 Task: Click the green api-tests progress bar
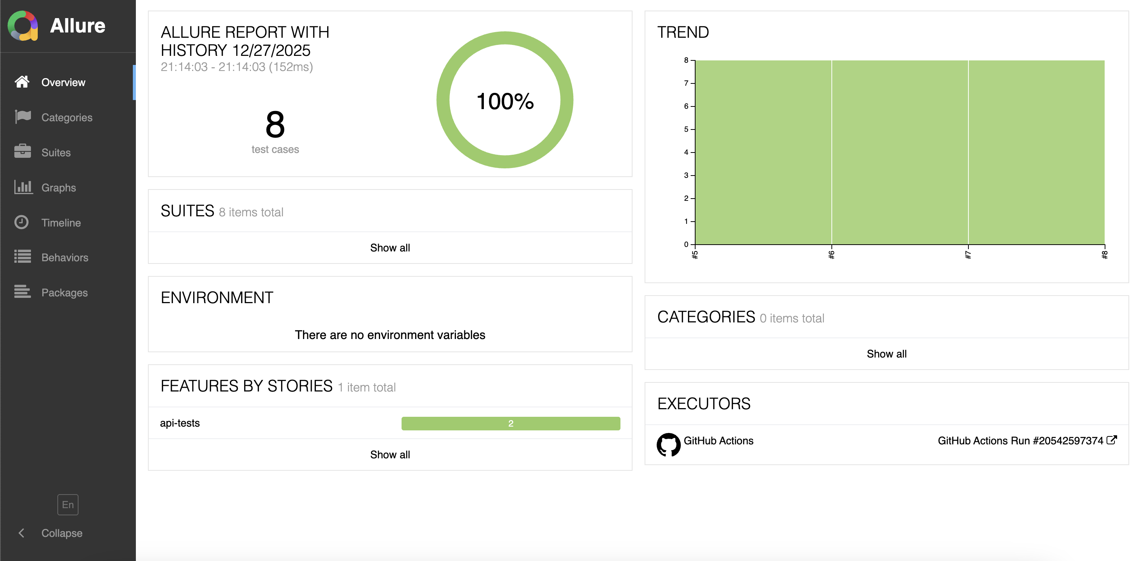coord(511,424)
